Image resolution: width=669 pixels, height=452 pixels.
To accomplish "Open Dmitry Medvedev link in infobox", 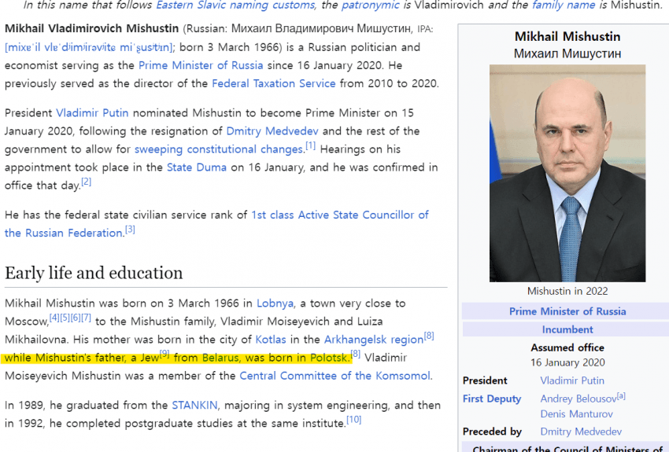I will pos(581,432).
